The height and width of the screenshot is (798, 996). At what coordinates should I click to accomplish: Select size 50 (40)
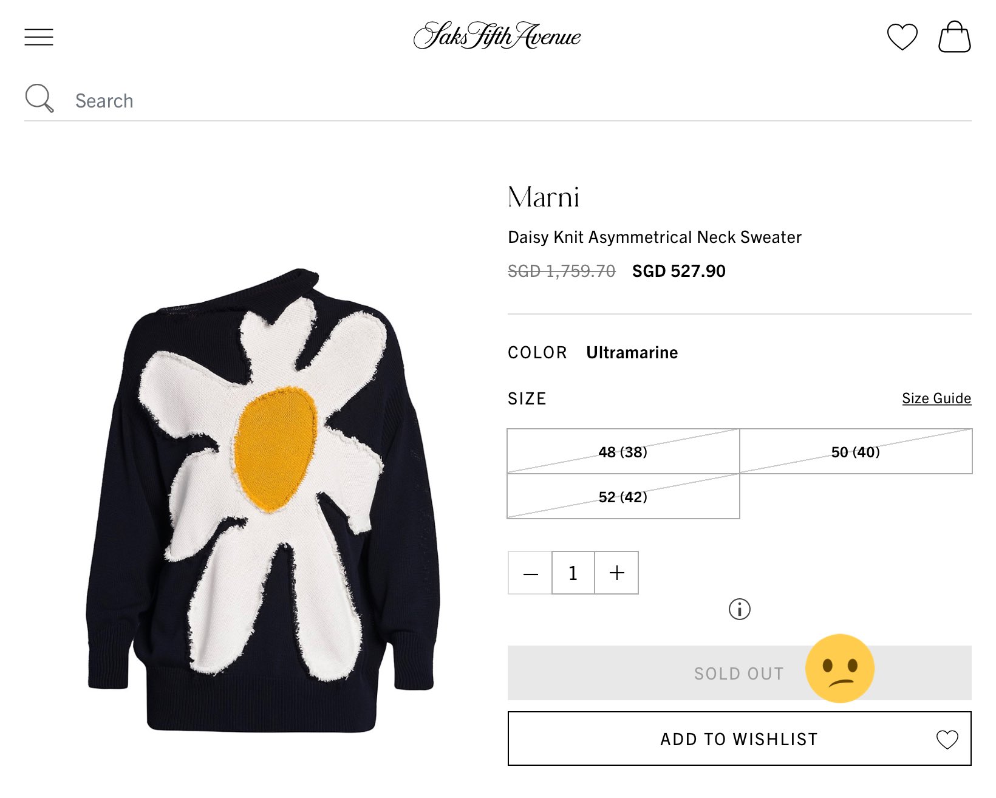point(856,451)
